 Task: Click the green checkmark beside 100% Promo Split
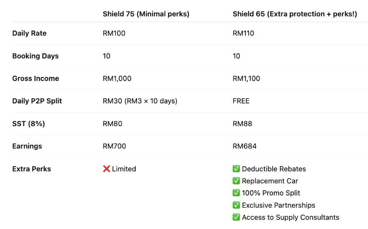[236, 193]
